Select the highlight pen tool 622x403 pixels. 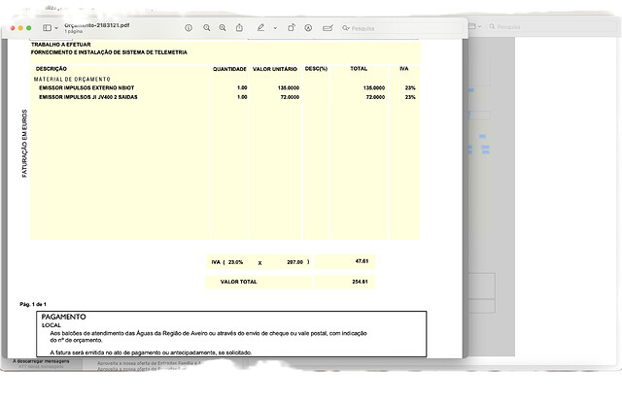(260, 28)
